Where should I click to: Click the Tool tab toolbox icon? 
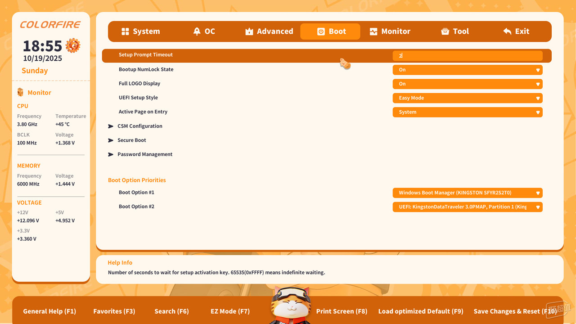tap(445, 31)
